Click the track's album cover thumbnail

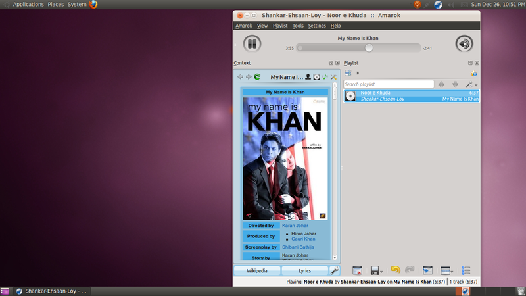(350, 96)
